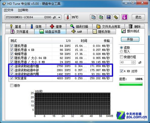Click the 35℃ temperature reading

(75, 17)
